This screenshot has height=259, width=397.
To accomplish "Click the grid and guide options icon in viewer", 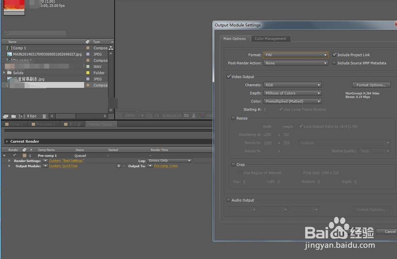I will 149,116.
